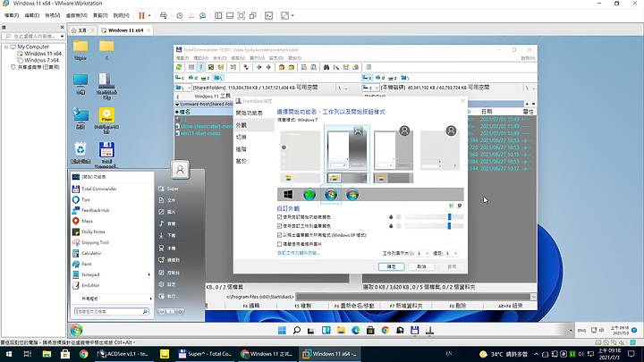Viewport: 644px width, 362px height.
Task: Toggle custom taskbar color checkbox
Action: (280, 226)
